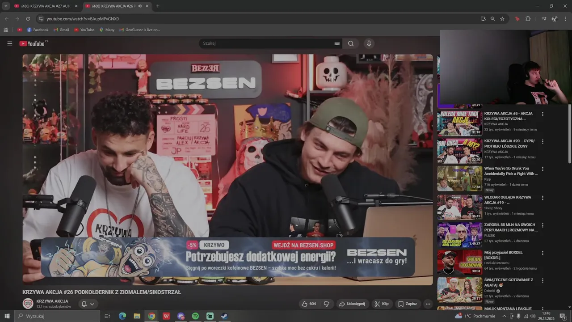The width and height of the screenshot is (572, 322).
Task: Open more actions ellipsis below the video
Action: pyautogui.click(x=428, y=304)
